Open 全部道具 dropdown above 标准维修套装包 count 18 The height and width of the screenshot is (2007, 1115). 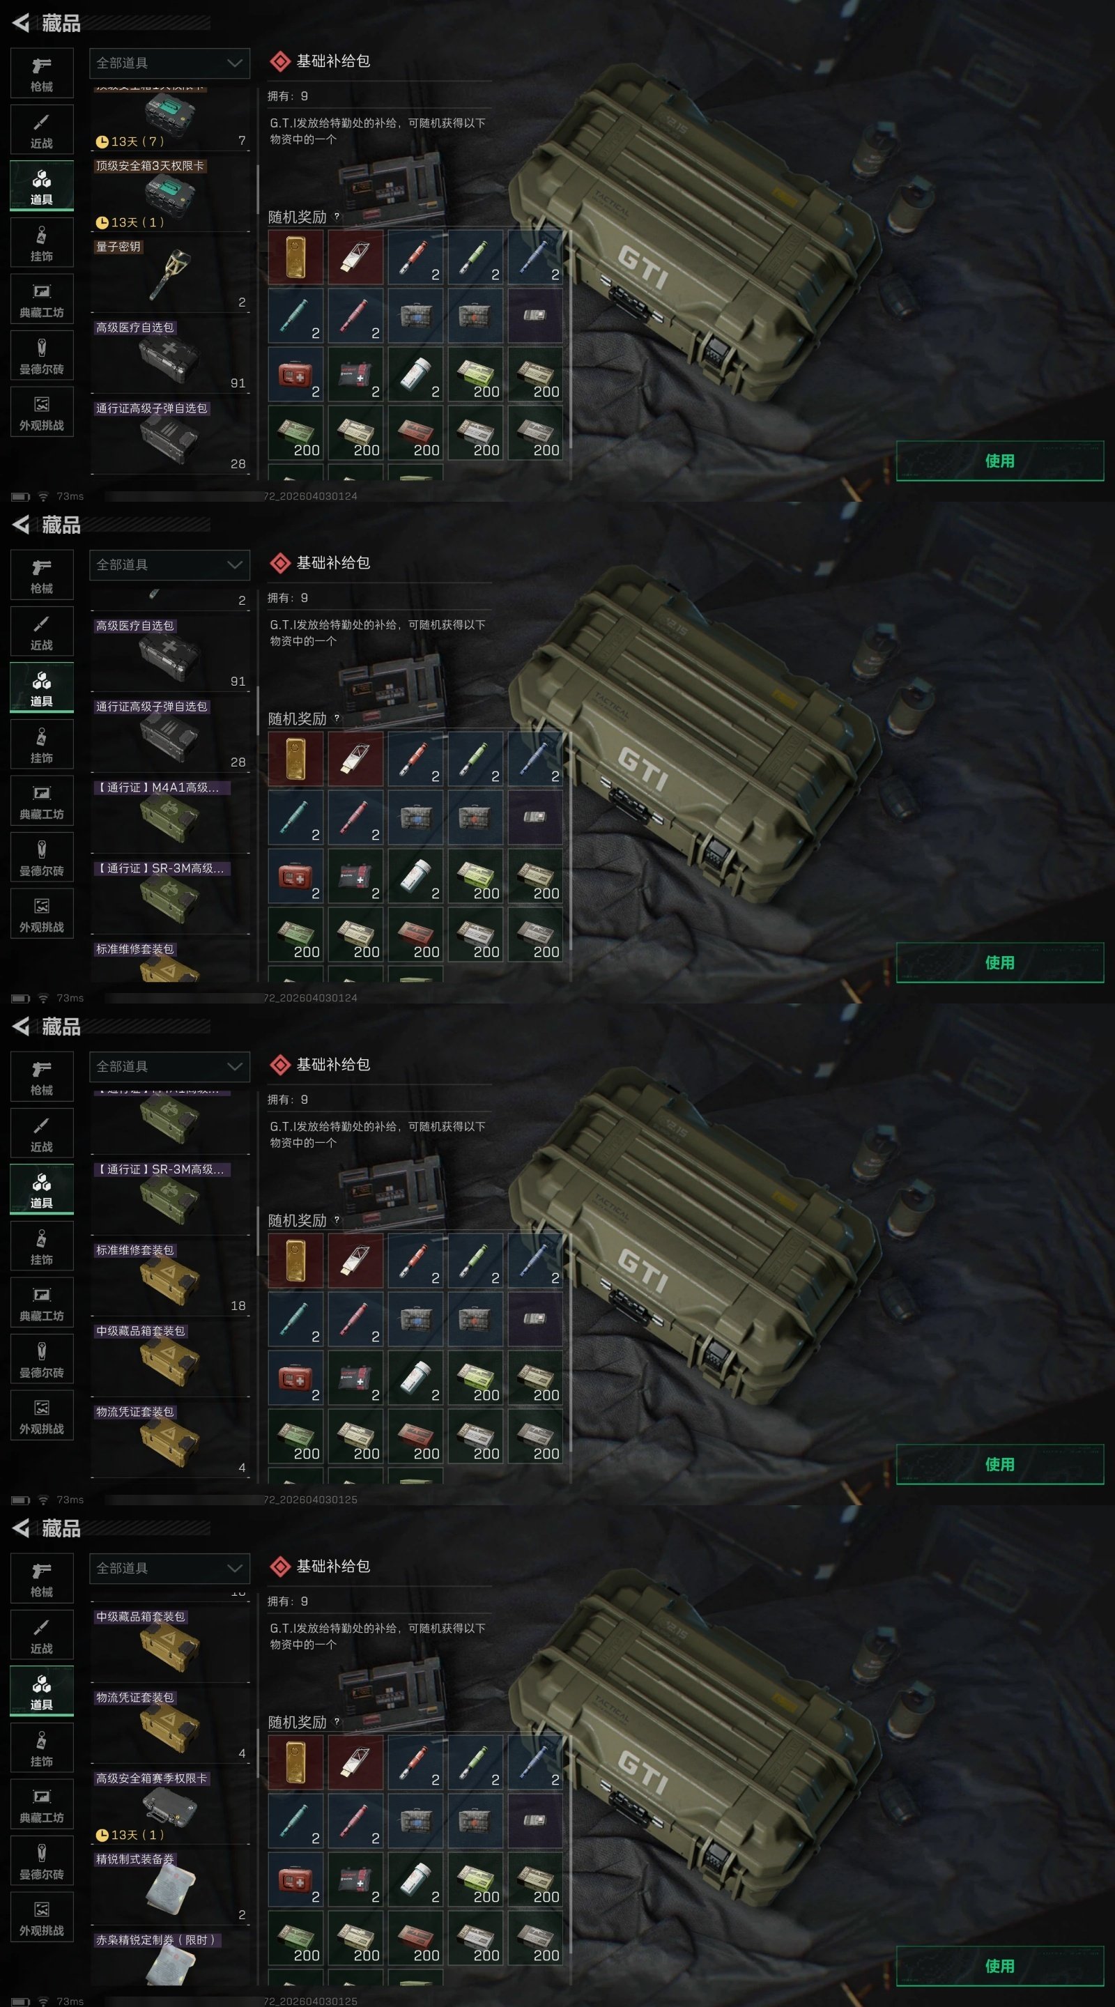[170, 1067]
